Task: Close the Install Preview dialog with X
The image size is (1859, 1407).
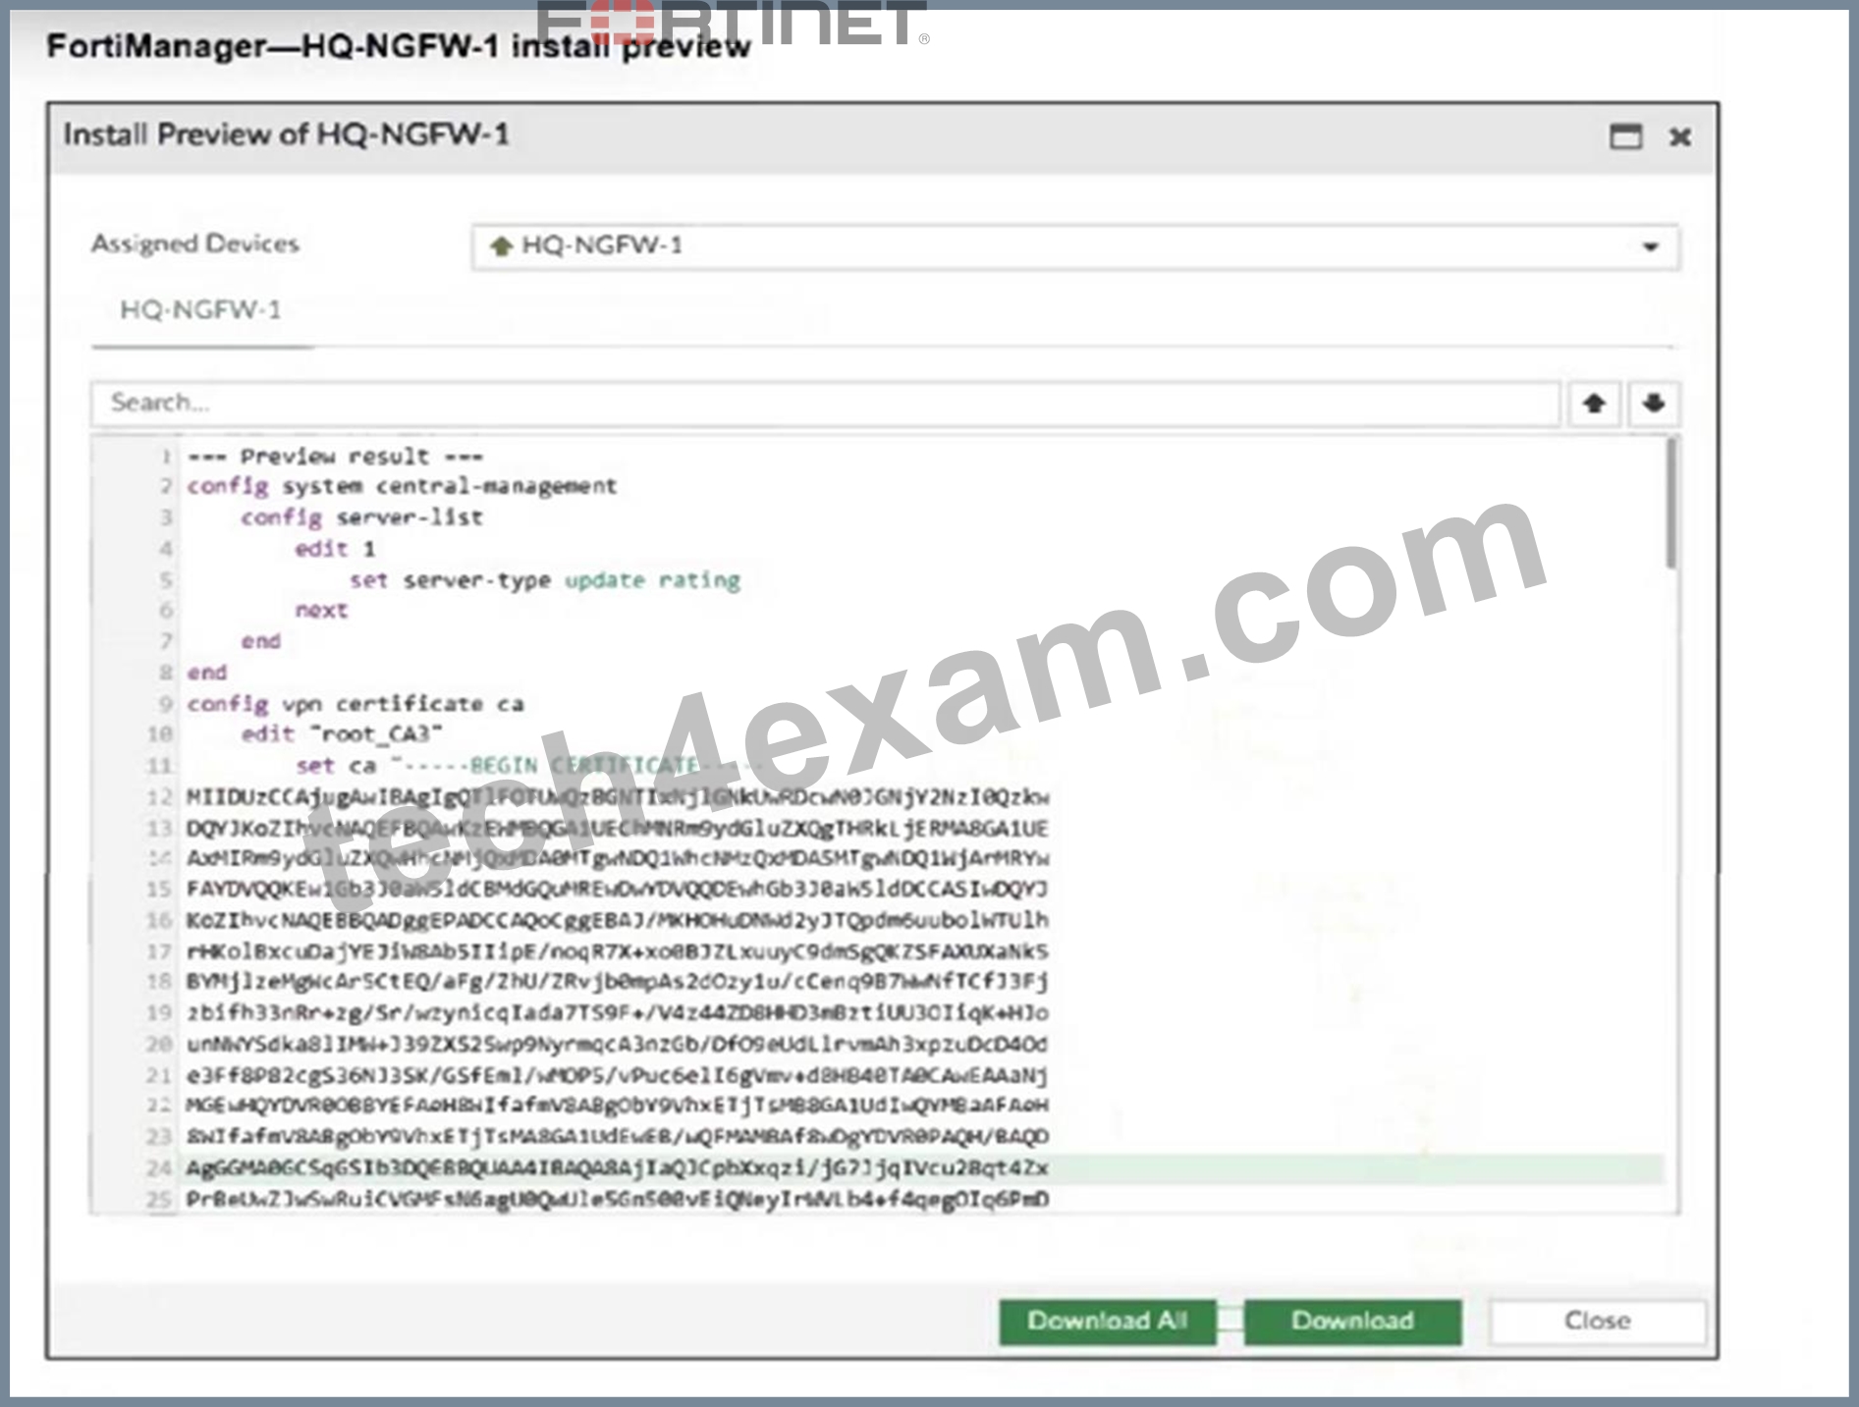Action: [x=1680, y=136]
